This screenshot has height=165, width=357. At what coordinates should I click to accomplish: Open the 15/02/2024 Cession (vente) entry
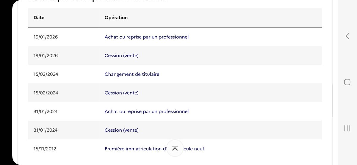(122, 93)
